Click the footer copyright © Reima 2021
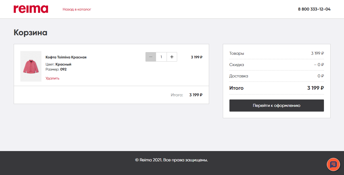This screenshot has height=175, width=344. coord(172,160)
